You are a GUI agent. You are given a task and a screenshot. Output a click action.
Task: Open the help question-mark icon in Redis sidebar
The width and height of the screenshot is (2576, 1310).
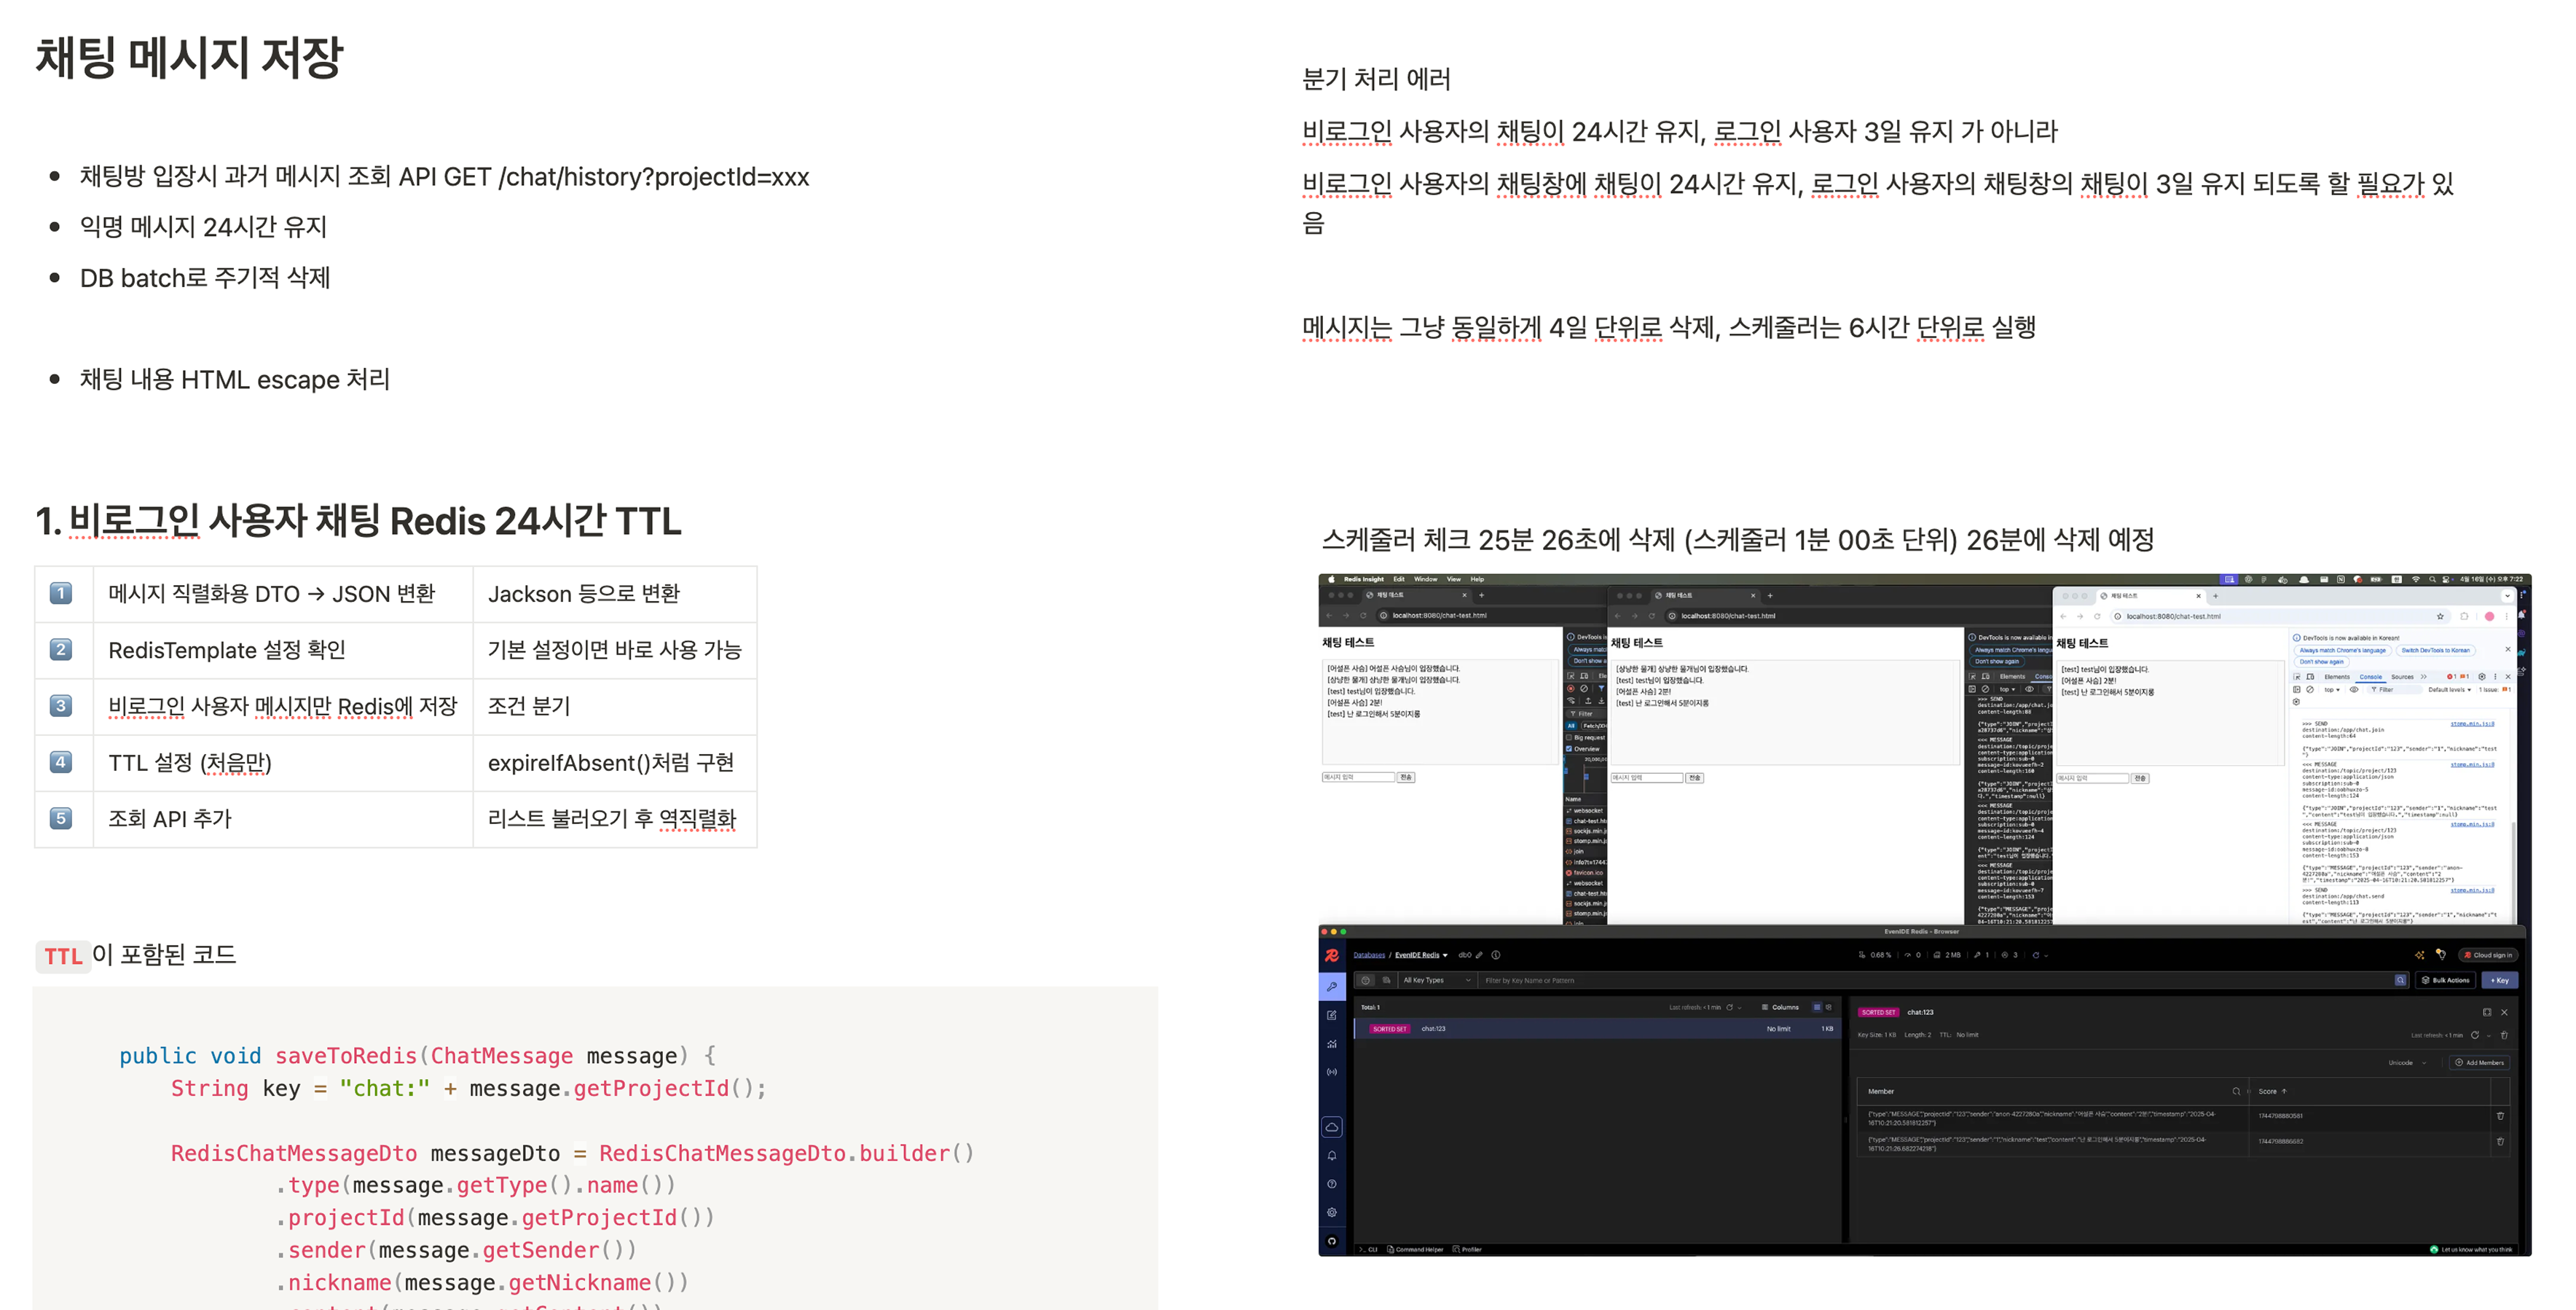click(1332, 1184)
